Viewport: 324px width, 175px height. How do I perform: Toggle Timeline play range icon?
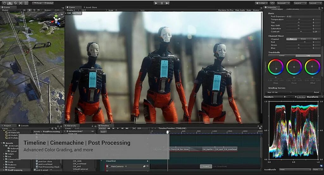(x=134, y=128)
